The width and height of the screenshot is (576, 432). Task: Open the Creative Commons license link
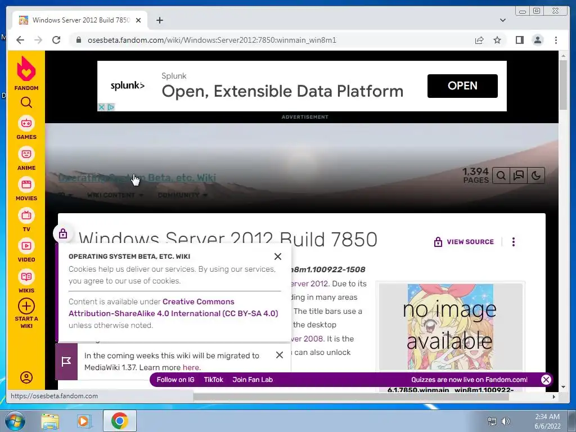[x=173, y=308]
